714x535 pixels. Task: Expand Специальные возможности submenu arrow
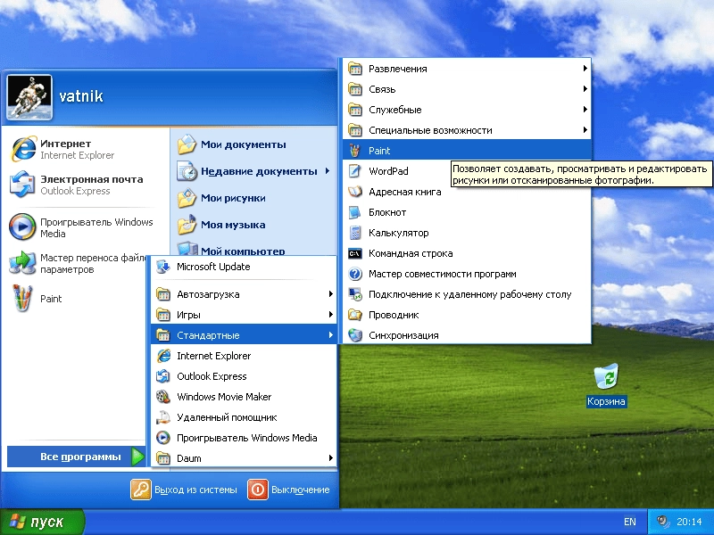(585, 129)
